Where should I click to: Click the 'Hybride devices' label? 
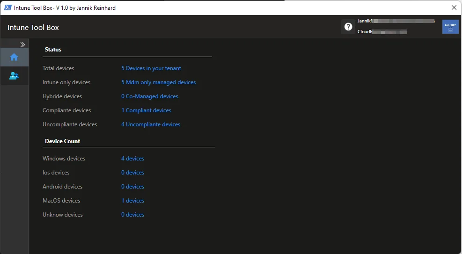pos(62,96)
